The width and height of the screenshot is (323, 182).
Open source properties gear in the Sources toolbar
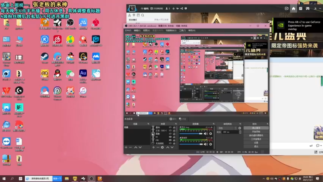pos(162,147)
